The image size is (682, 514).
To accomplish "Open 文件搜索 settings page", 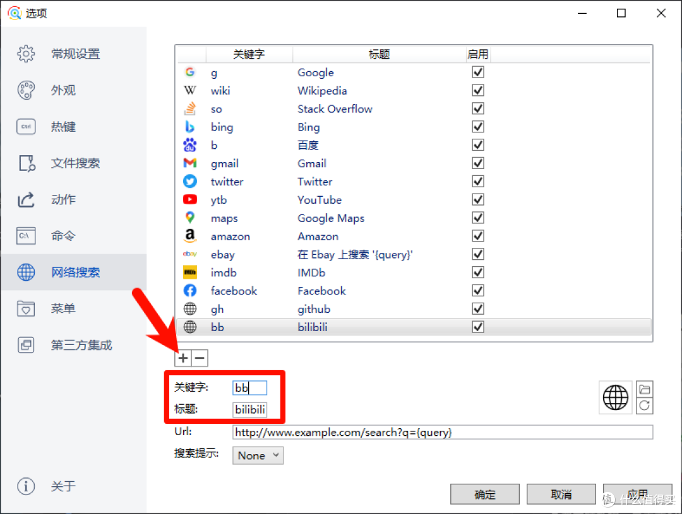I will tap(74, 163).
